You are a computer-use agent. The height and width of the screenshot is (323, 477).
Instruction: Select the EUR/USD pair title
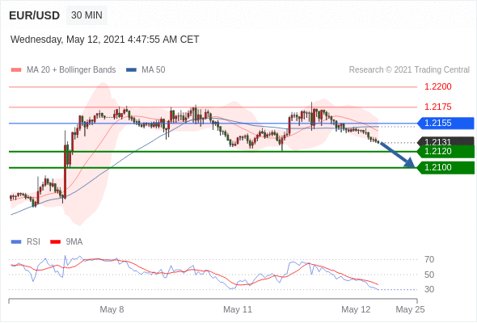tap(35, 15)
